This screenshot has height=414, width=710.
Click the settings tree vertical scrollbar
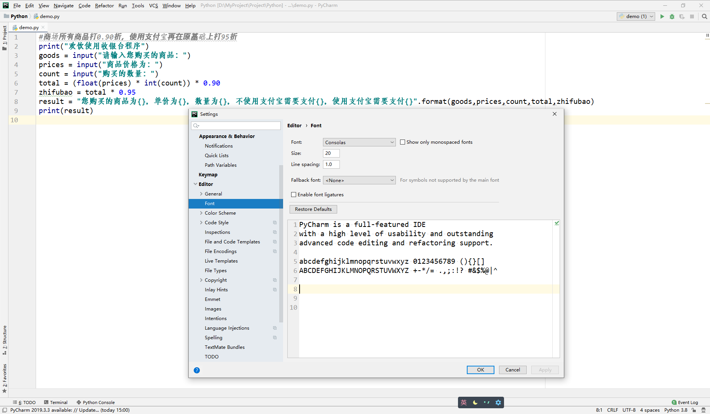click(281, 242)
